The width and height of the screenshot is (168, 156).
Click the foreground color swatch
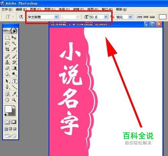pos(8,109)
